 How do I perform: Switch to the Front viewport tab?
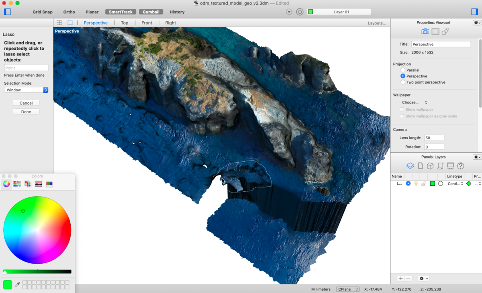(x=147, y=23)
